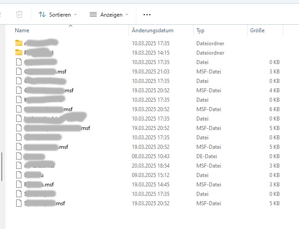This screenshot has width=299, height=229.
Task: Sort by the Änderungsdatum column header
Action: tap(152, 30)
